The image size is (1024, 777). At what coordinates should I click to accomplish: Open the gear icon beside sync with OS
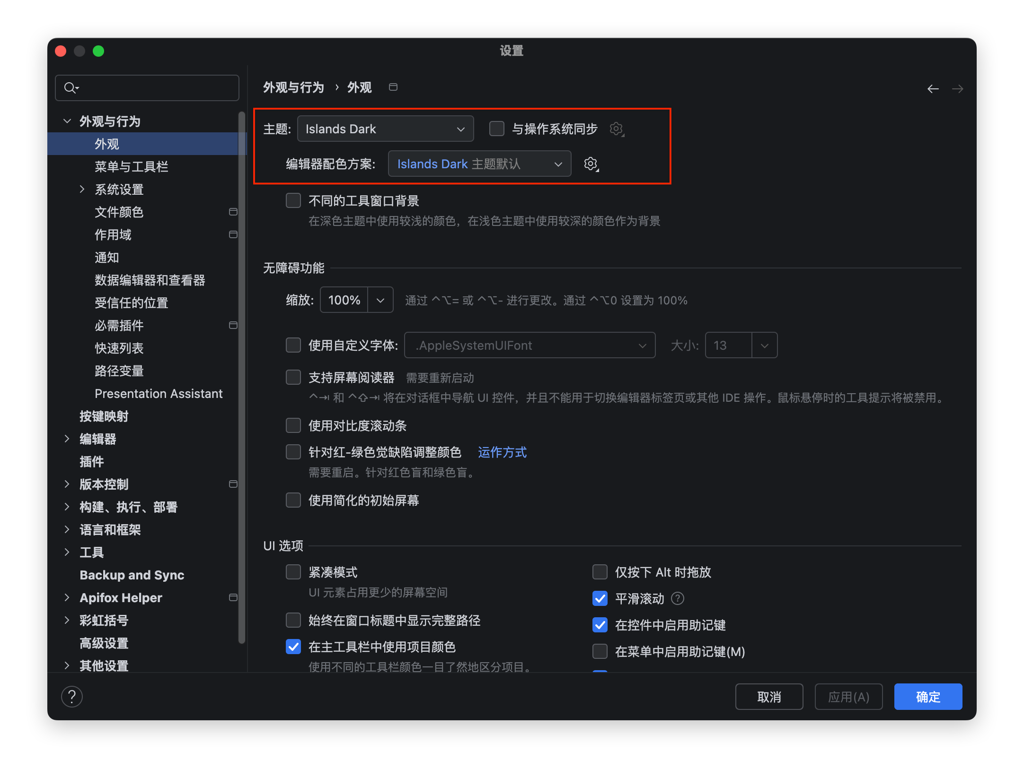click(617, 129)
